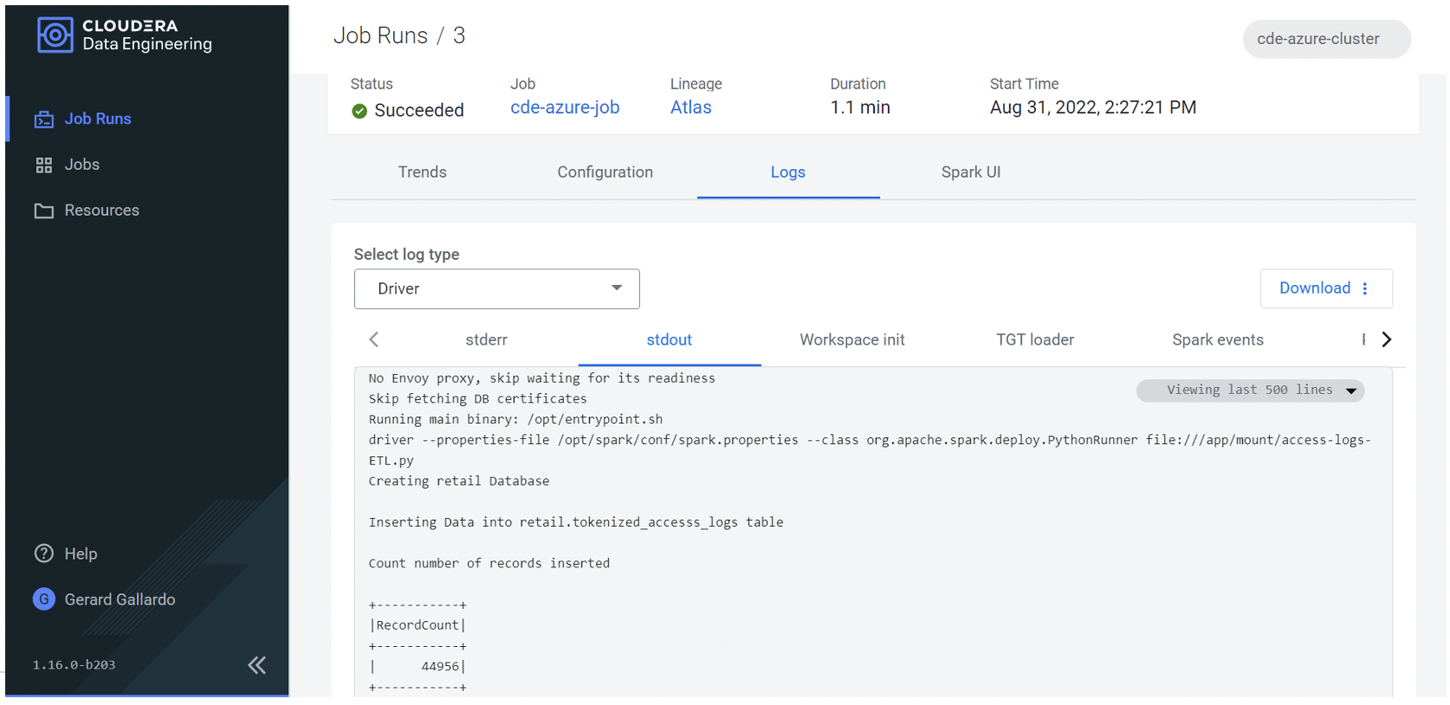Screen dimensions: 1450x705
Task: Click the |RecordCount| table header in log
Action: [x=418, y=625]
